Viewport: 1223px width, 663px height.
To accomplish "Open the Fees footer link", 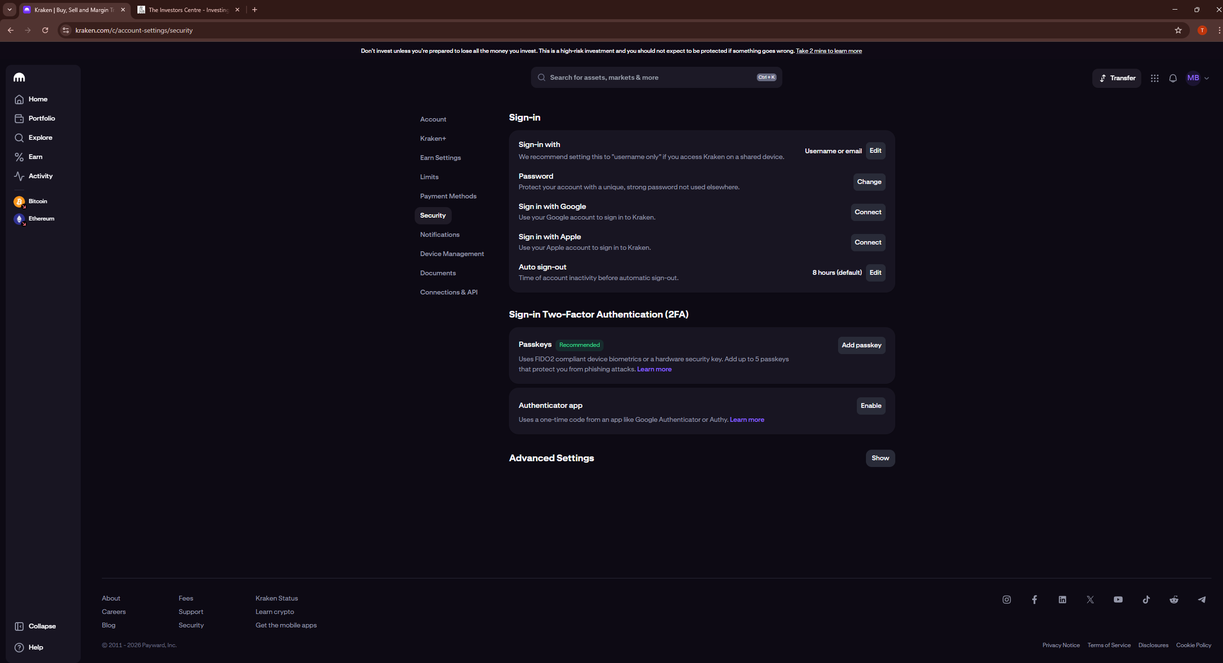I will pyautogui.click(x=186, y=598).
